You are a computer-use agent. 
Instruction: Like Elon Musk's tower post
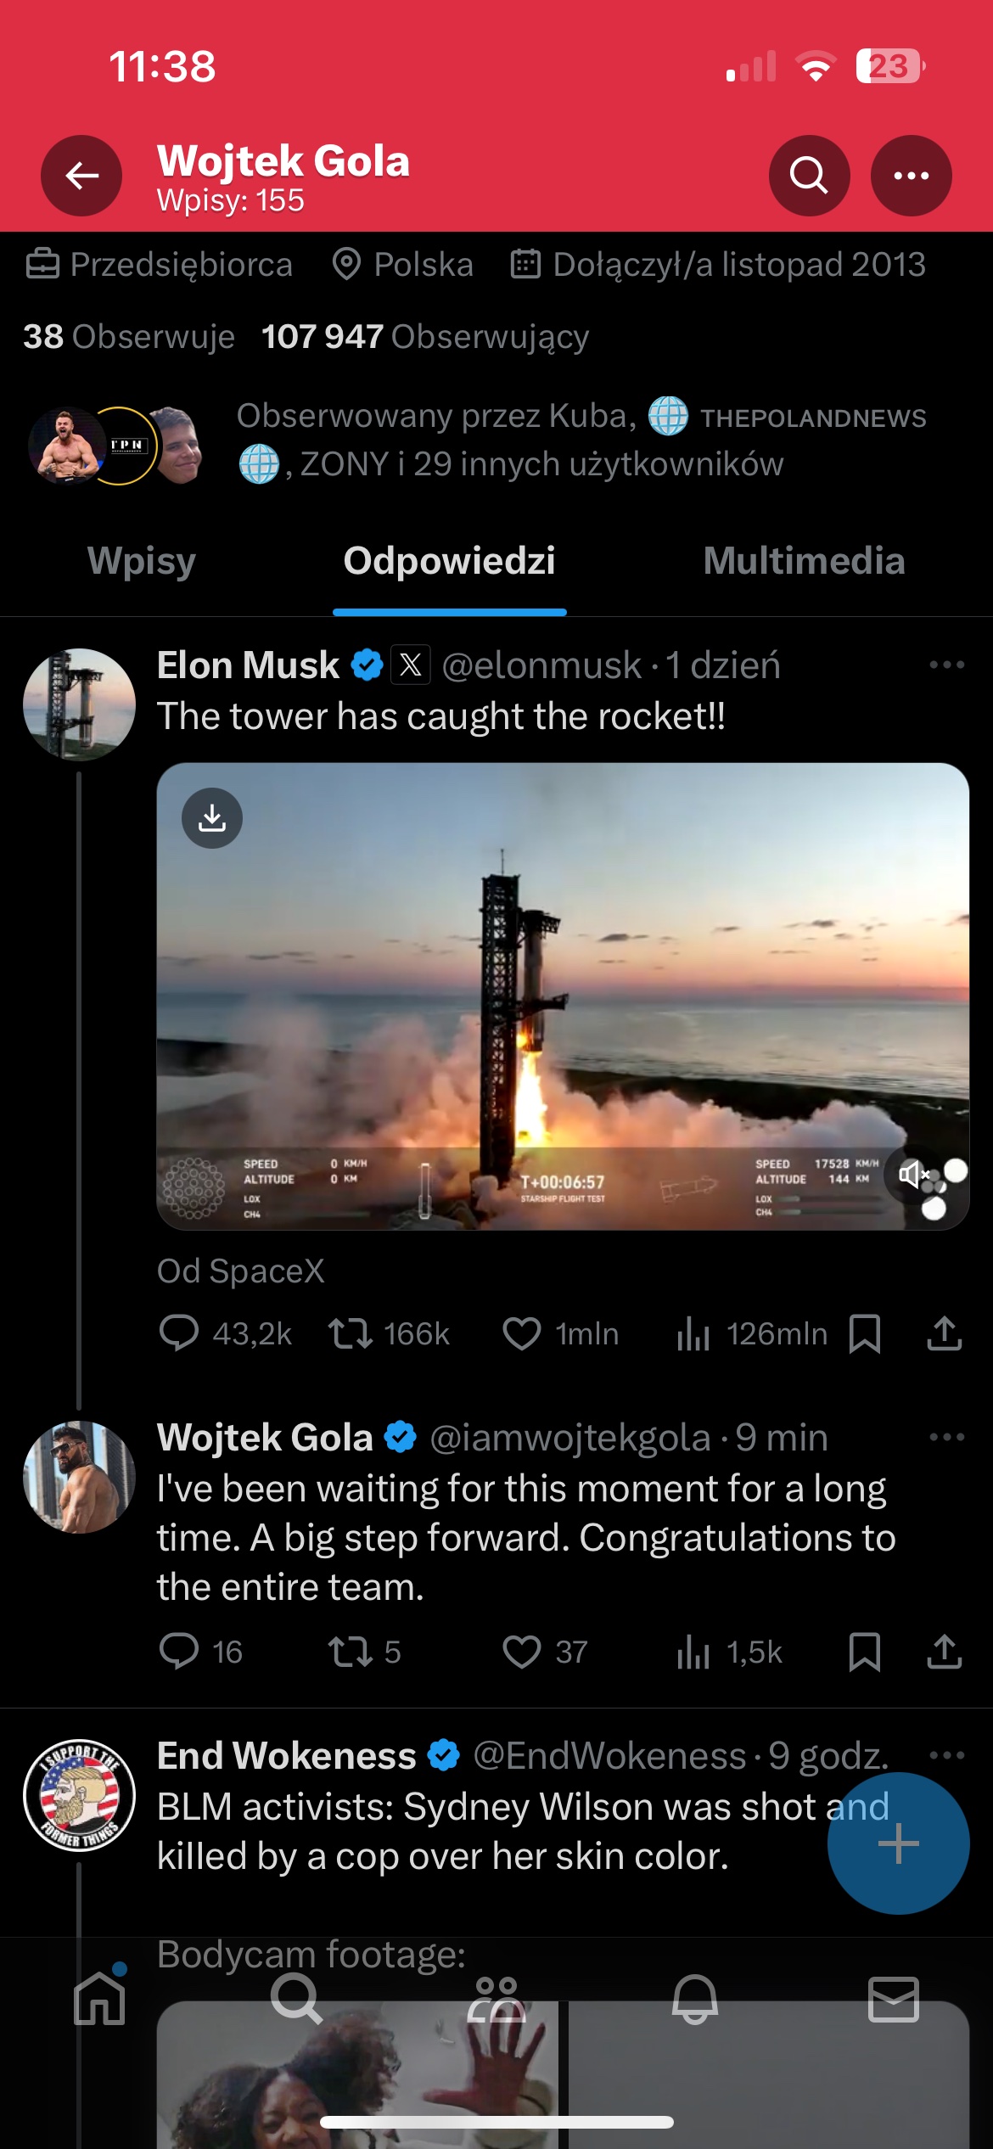[x=522, y=1333]
